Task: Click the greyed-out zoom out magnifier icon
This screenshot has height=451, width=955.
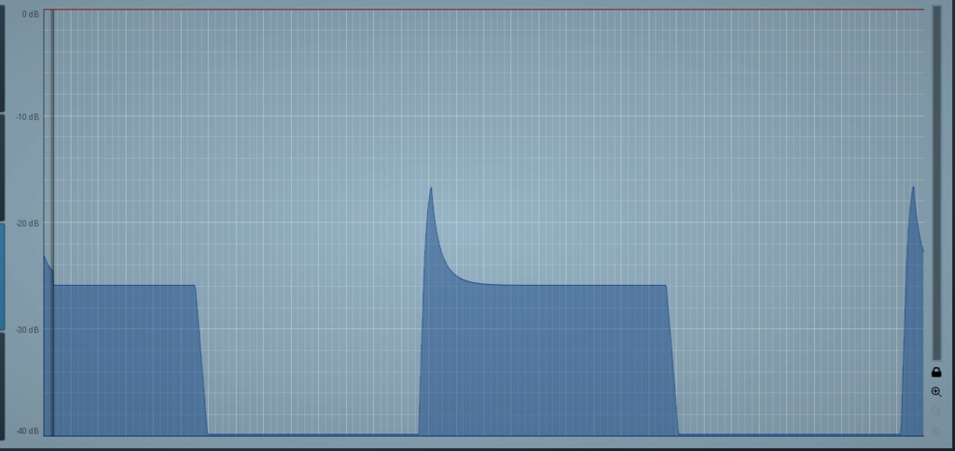Action: [x=936, y=412]
